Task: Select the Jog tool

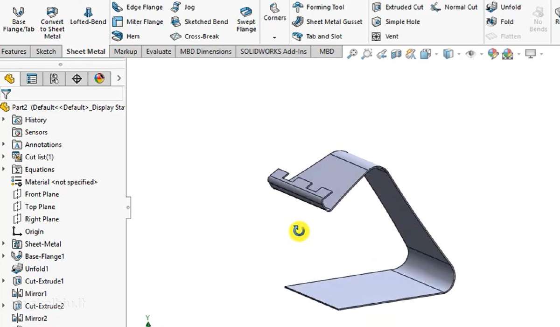Action: (182, 7)
